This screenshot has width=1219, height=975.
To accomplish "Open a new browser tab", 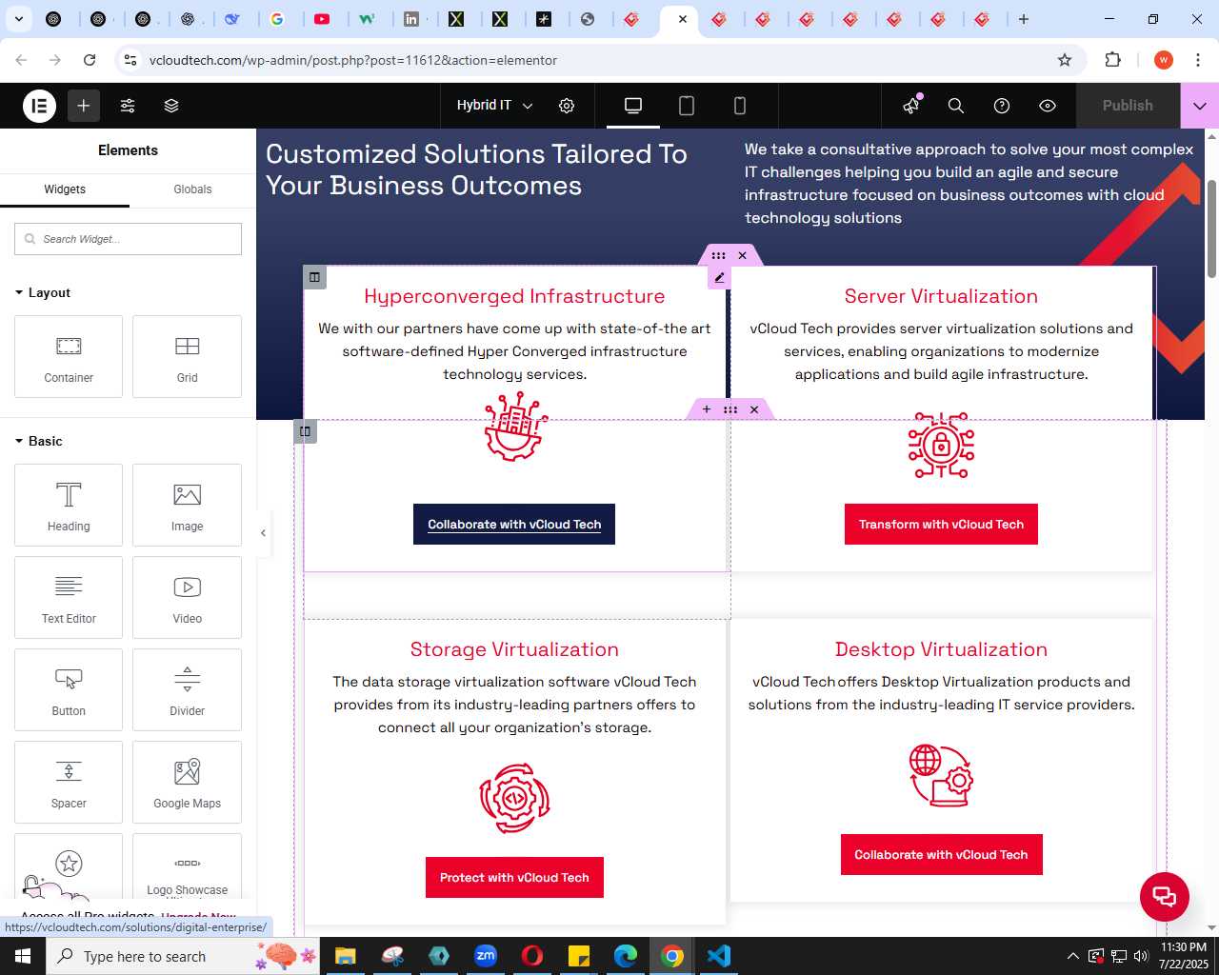I will pos(1024,19).
